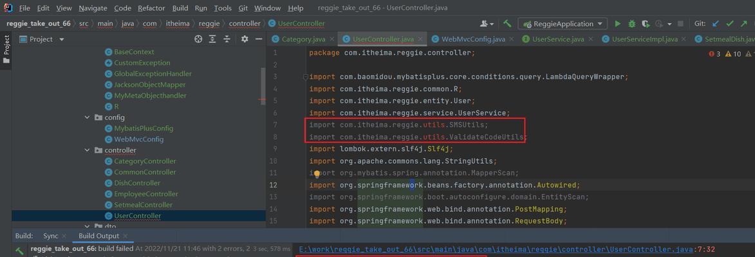The width and height of the screenshot is (755, 257).
Task: Click Expand All in Project panel
Action: [212, 39]
